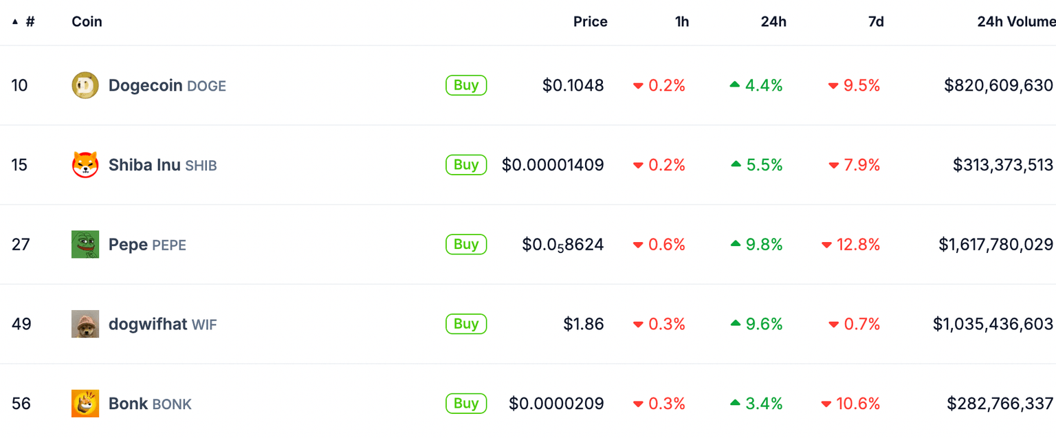Sort by the 24h Volume column header
1056x438 pixels.
pos(1016,21)
